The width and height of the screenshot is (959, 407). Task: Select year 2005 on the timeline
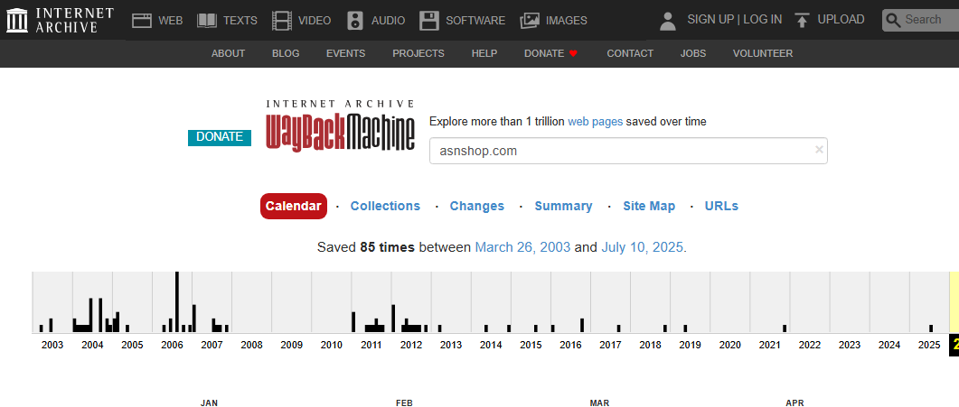132,346
